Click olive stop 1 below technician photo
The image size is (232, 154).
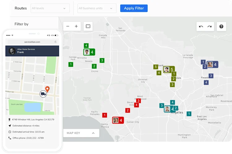click(x=174, y=74)
